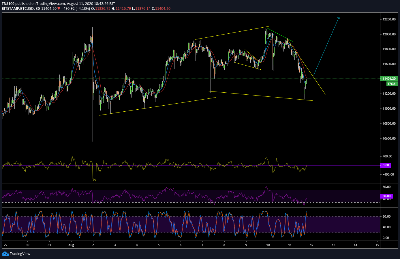
Task: Click the red down-arrow change indicator in header
Action: click(x=59, y=9)
